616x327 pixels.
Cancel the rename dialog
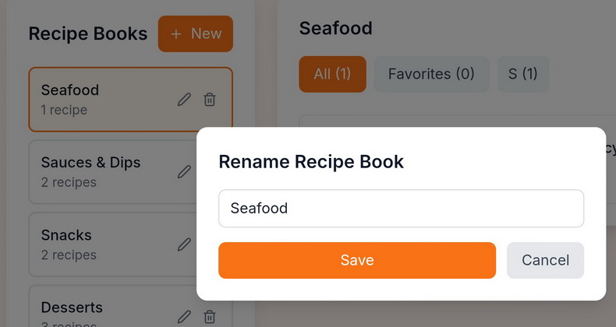pos(545,260)
